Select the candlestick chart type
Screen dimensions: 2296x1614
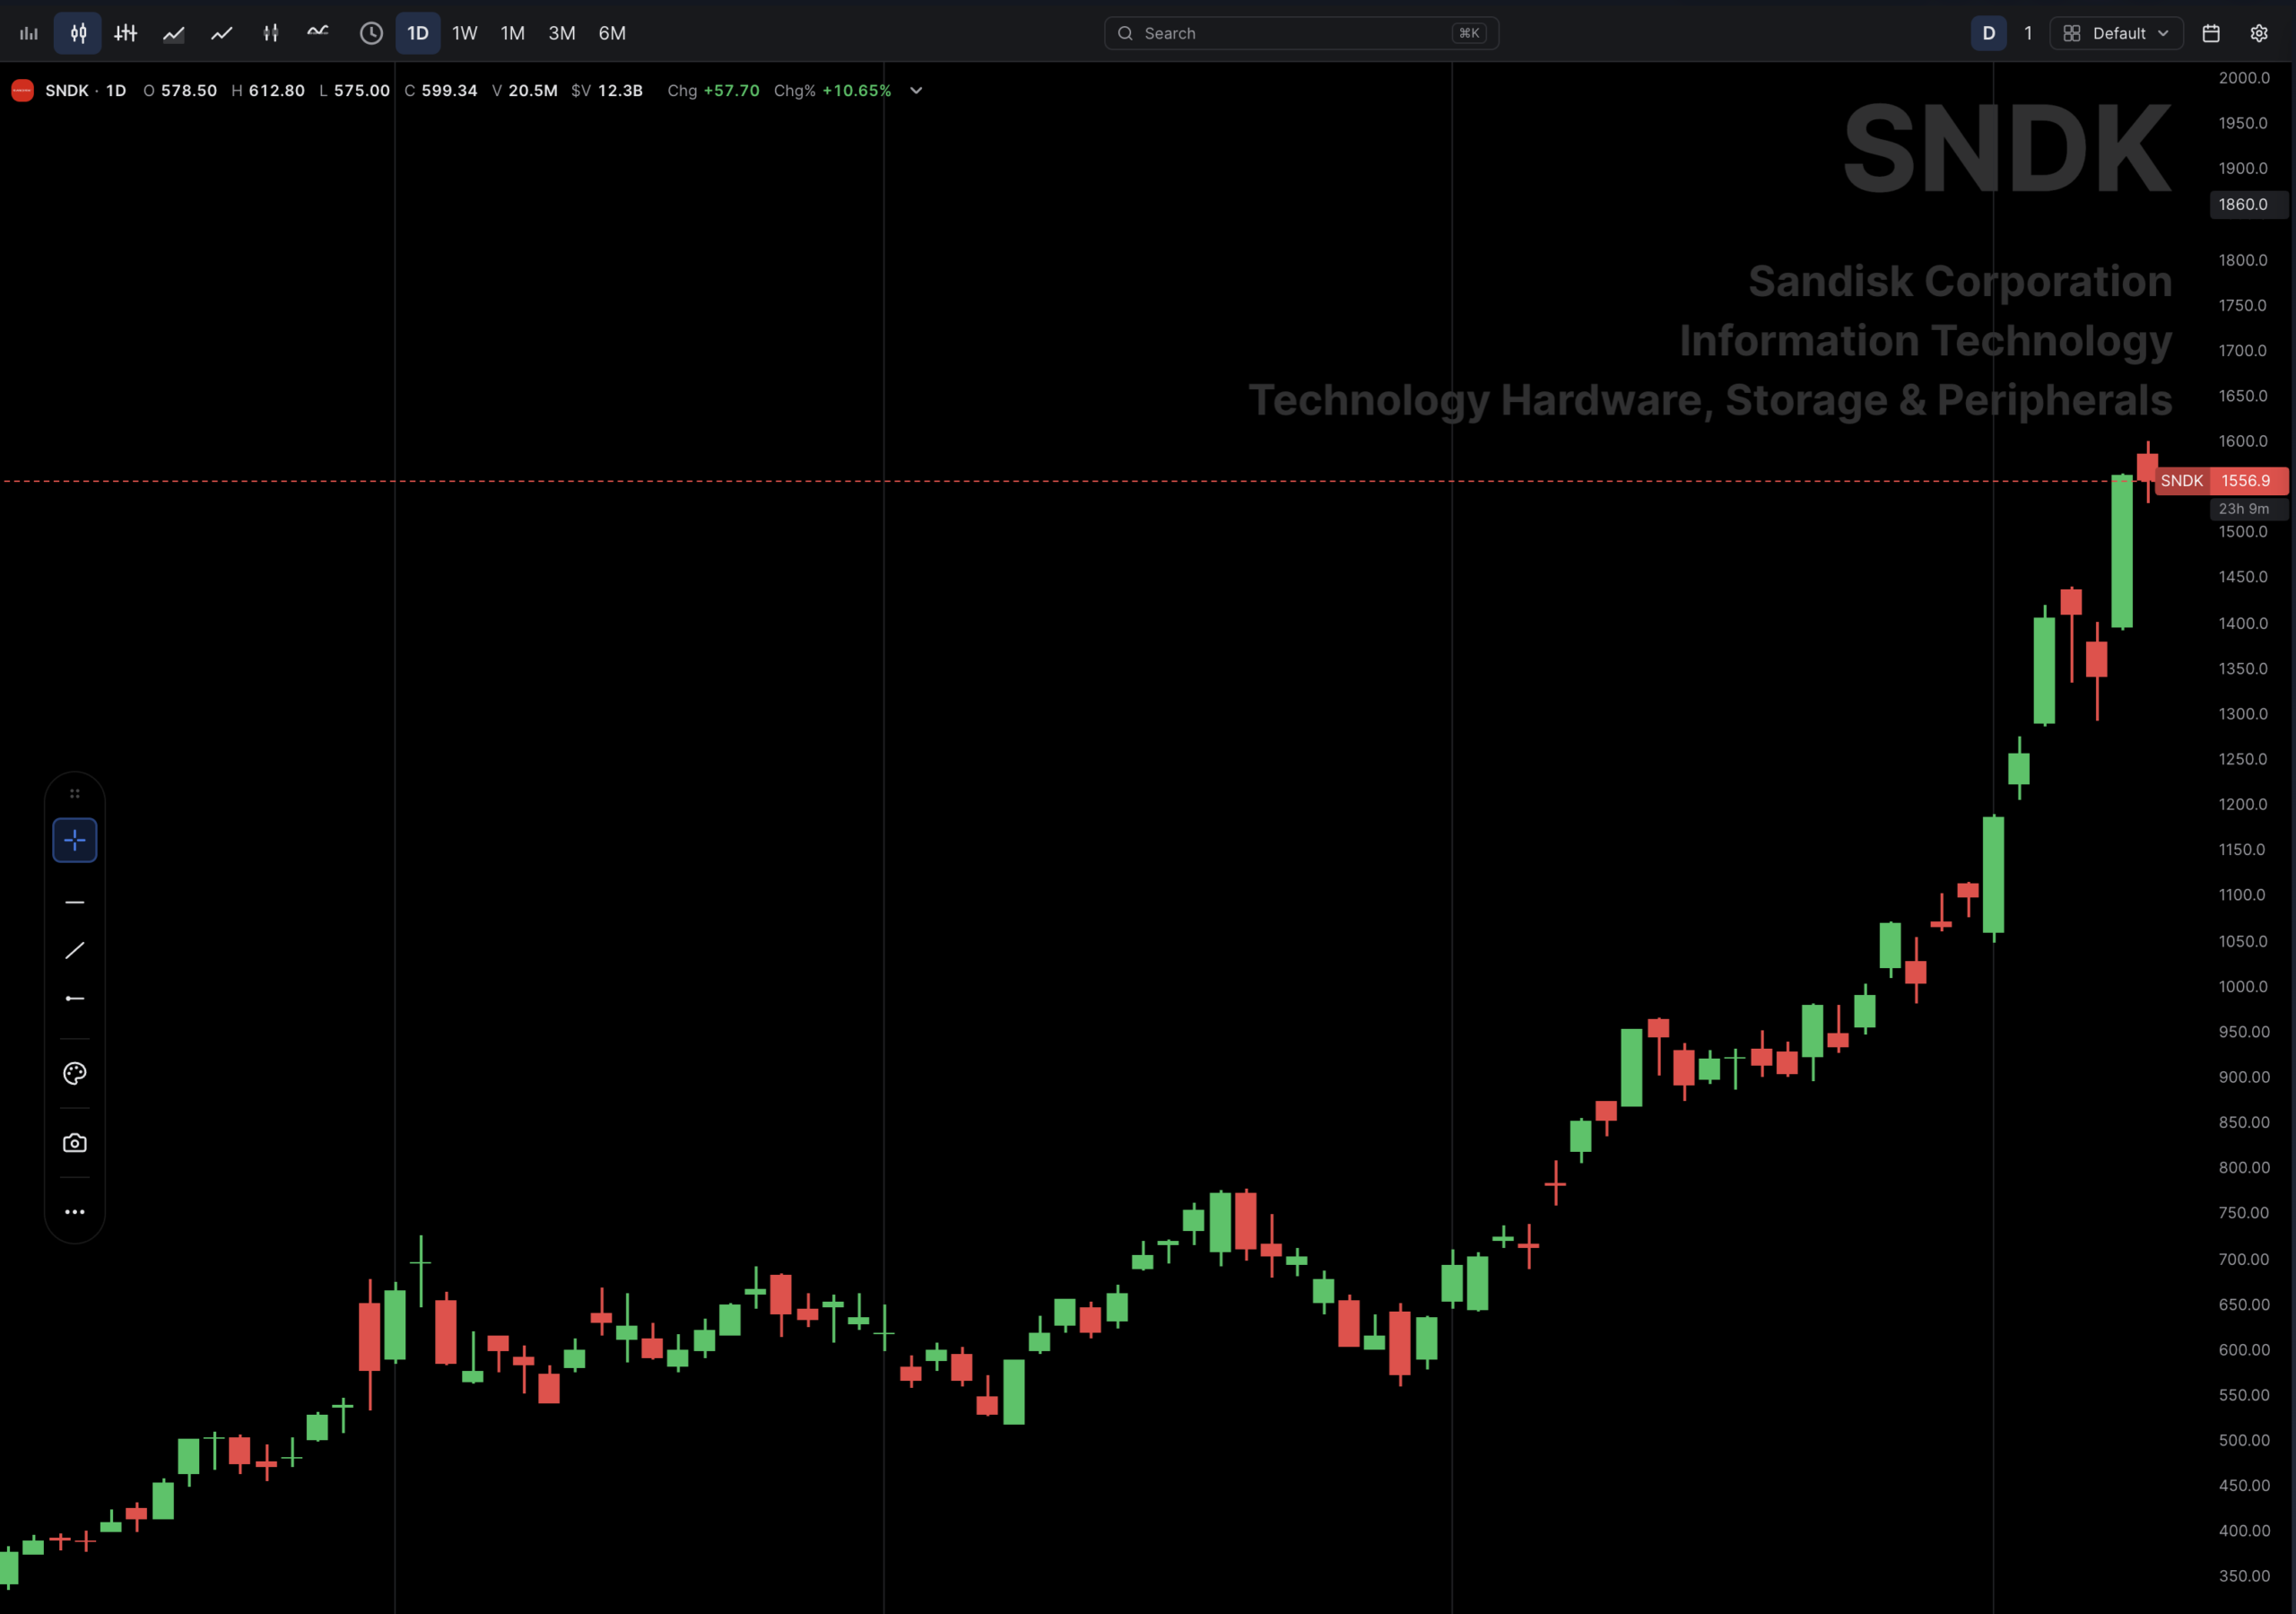[78, 33]
